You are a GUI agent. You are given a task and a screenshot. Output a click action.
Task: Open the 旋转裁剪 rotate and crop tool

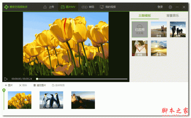coord(58,85)
